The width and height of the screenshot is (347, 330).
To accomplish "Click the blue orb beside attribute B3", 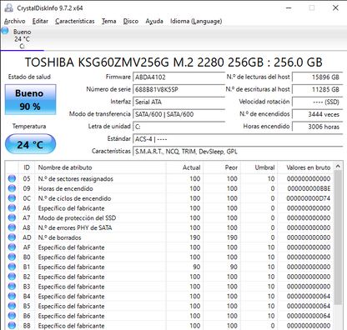I will [12, 287].
